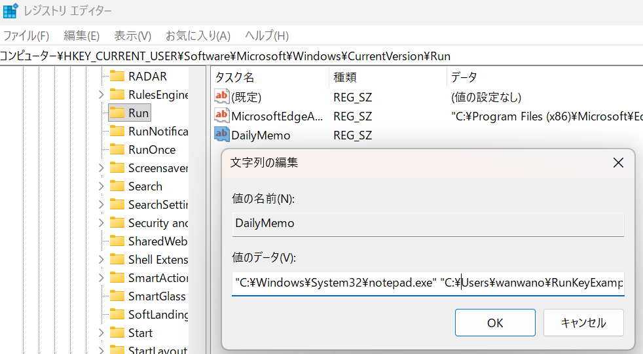Click the 値のデータ input field

tap(428, 283)
